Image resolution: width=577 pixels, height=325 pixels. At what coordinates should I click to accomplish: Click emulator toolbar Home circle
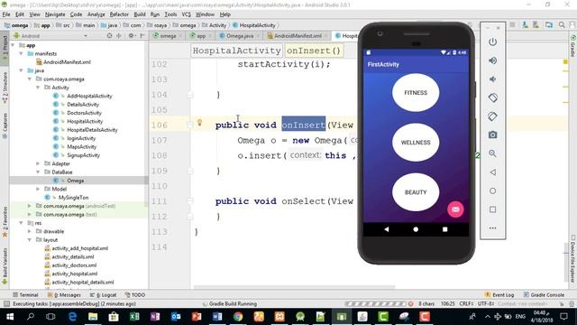[x=493, y=190]
